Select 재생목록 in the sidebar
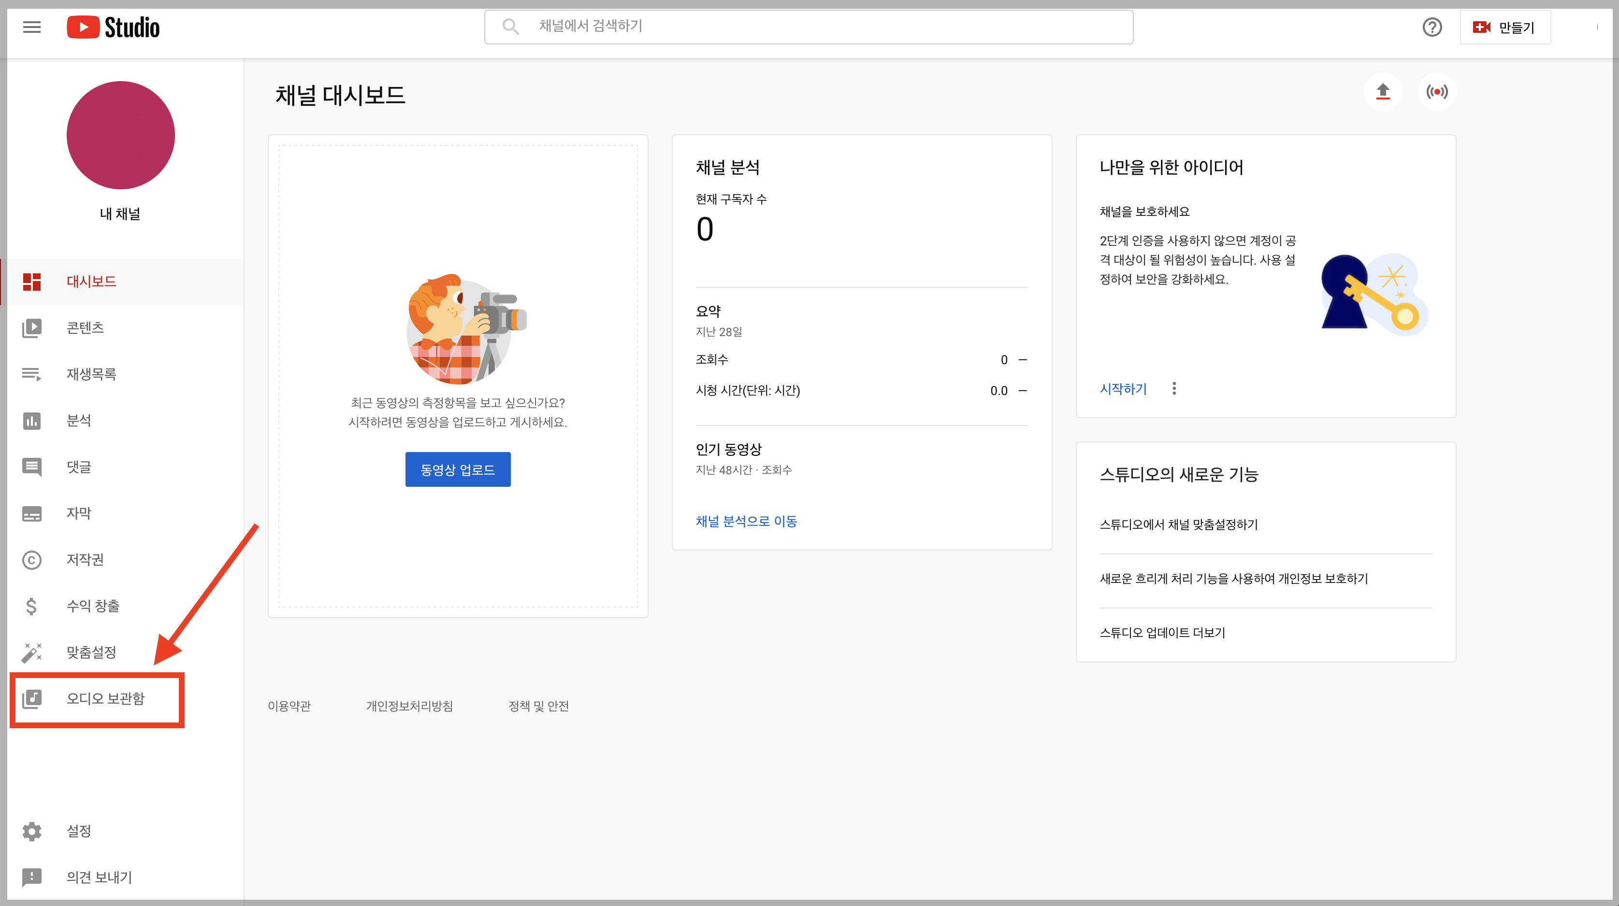 [x=91, y=374]
